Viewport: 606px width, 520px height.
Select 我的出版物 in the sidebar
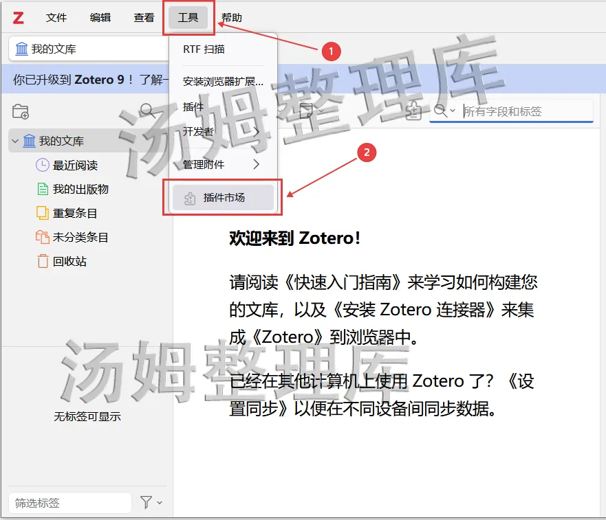[80, 190]
